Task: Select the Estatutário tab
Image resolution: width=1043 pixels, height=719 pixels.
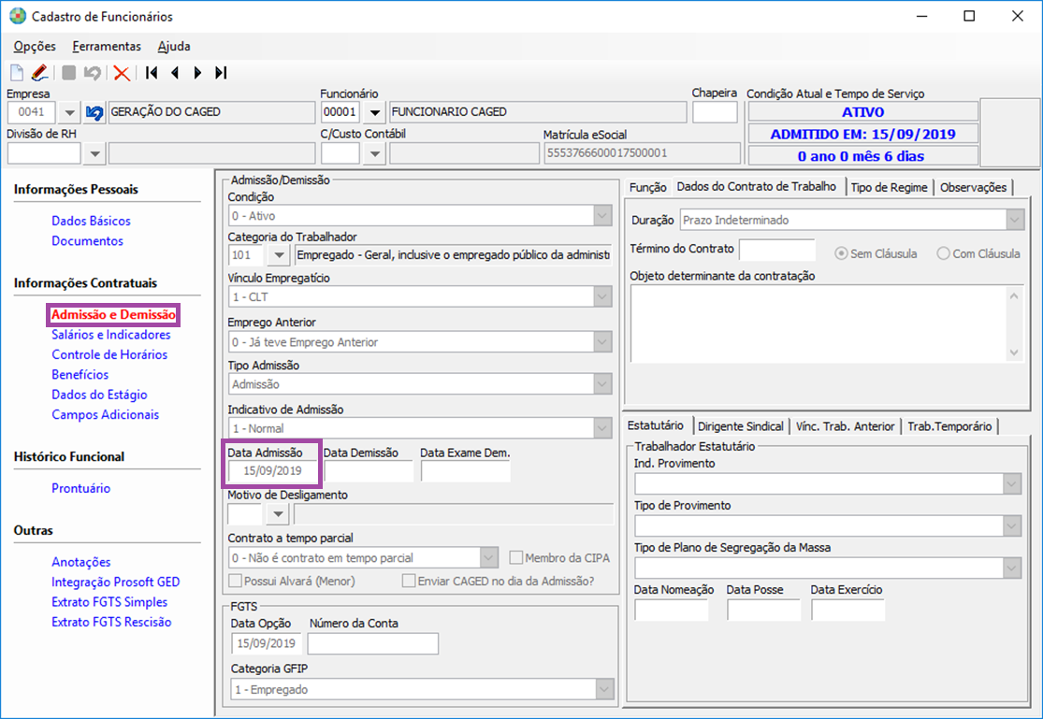Action: coord(655,425)
